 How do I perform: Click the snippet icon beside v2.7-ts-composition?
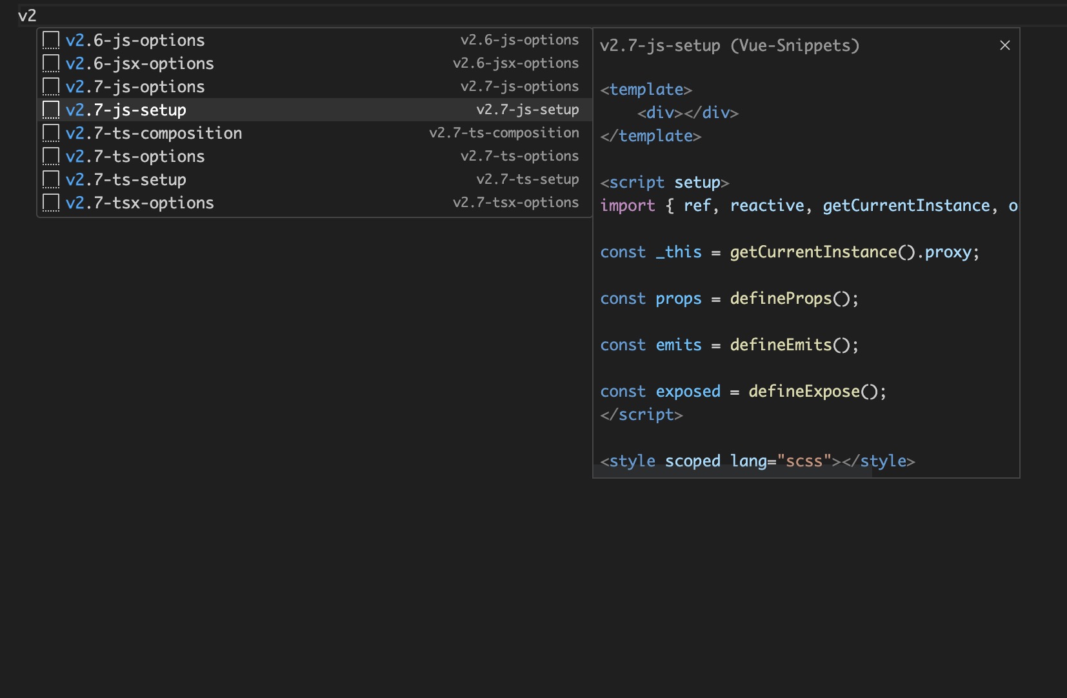tap(51, 133)
